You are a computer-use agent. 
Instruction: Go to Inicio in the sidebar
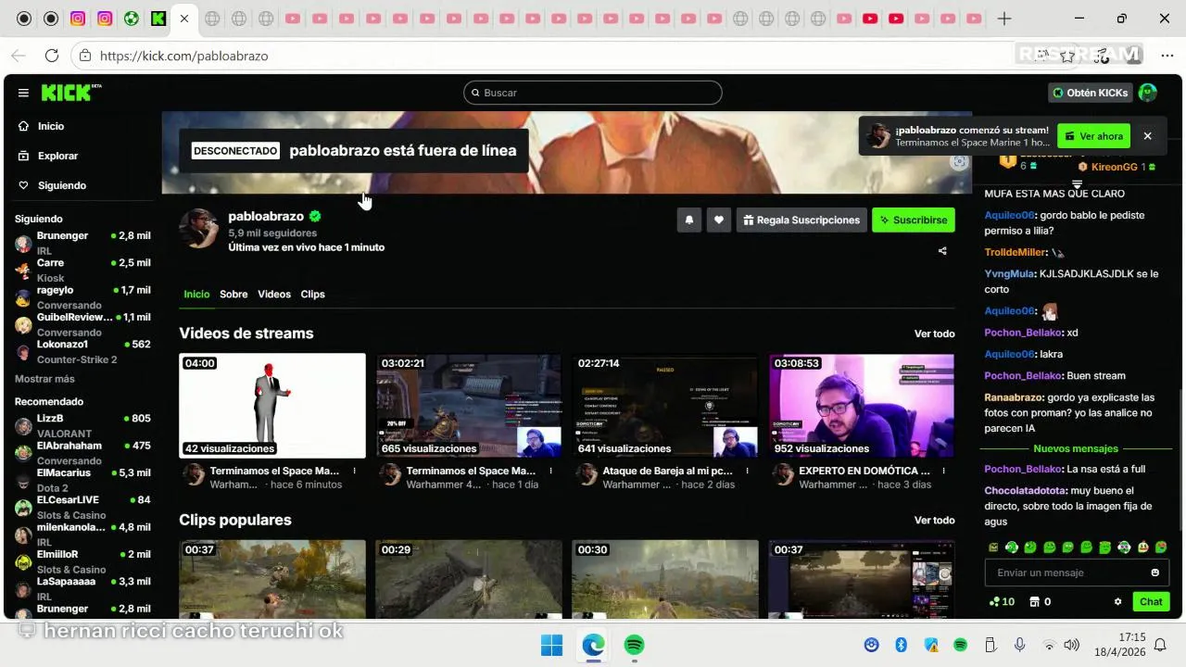[x=51, y=126]
